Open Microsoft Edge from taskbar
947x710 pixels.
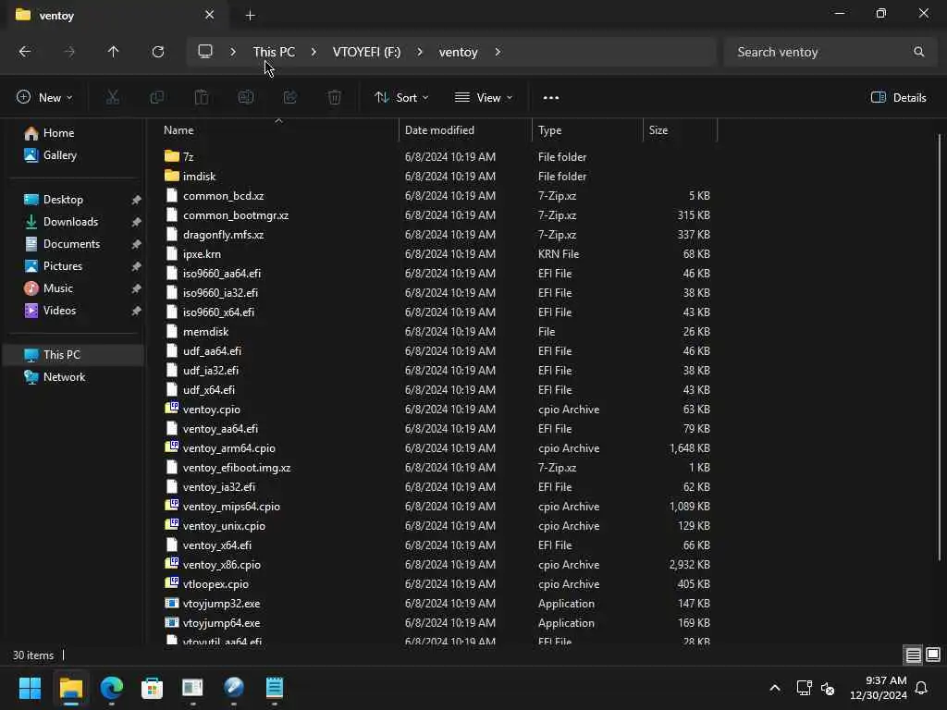tap(112, 688)
